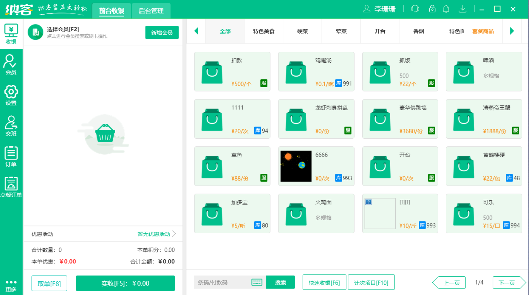Open the 订单 (Orders) sidebar panel
The image size is (529, 295).
(x=11, y=156)
